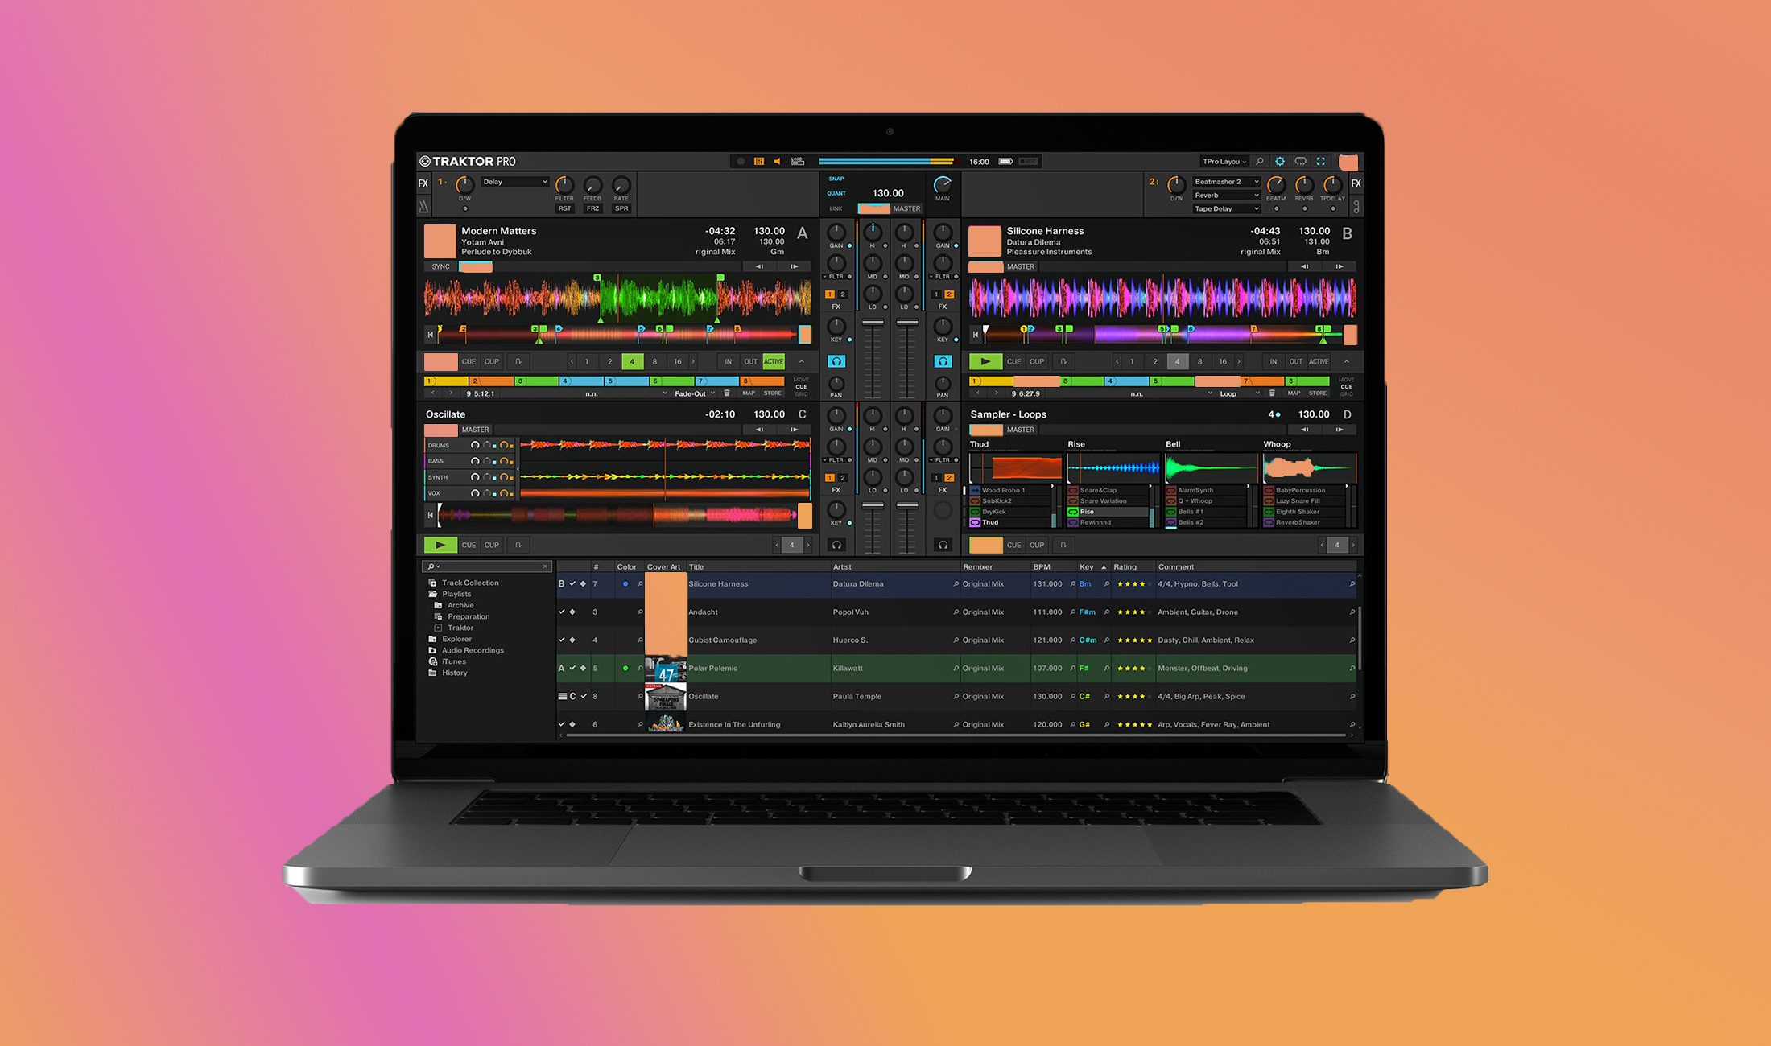Click the flux mode icon on Deck A
Viewport: 1771px width, 1046px height.
click(518, 362)
